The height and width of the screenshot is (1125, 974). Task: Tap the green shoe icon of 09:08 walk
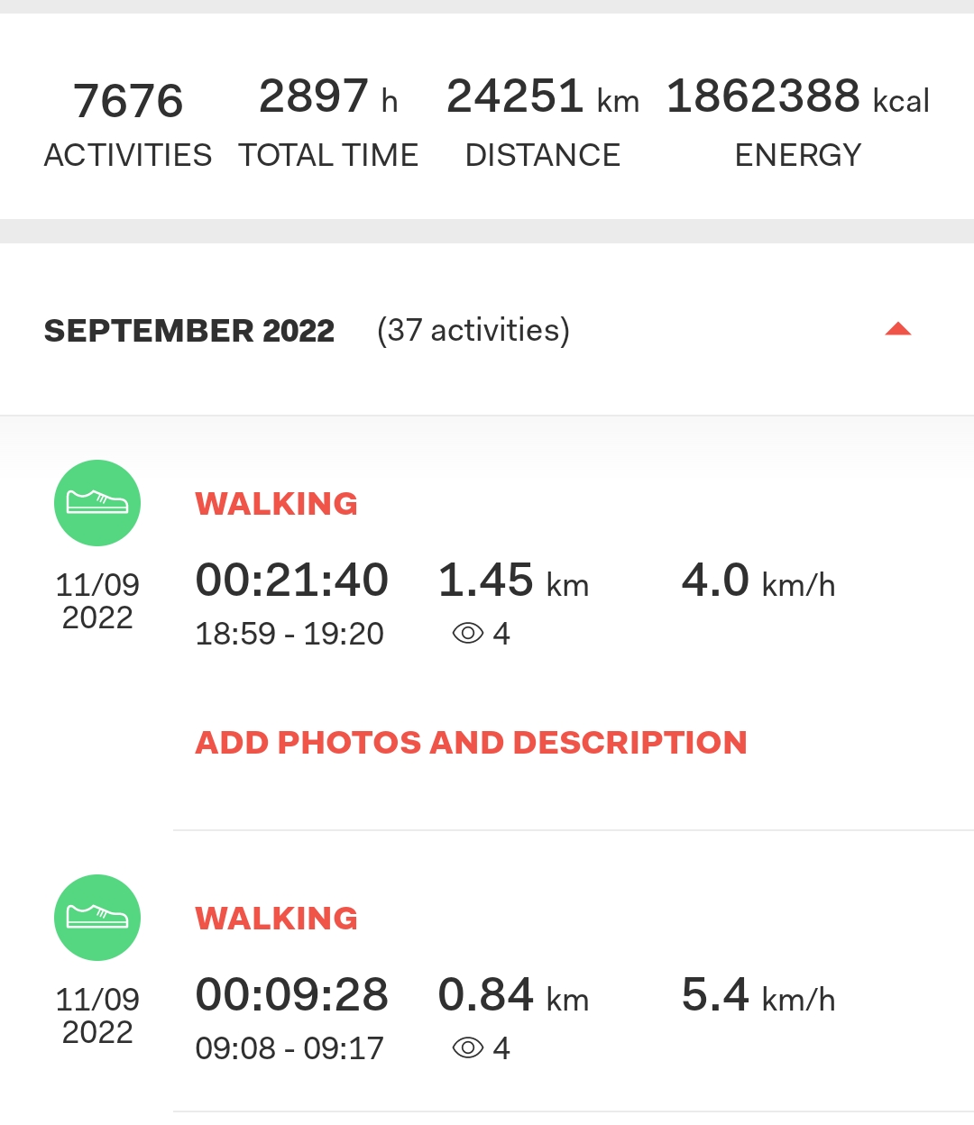pos(97,918)
